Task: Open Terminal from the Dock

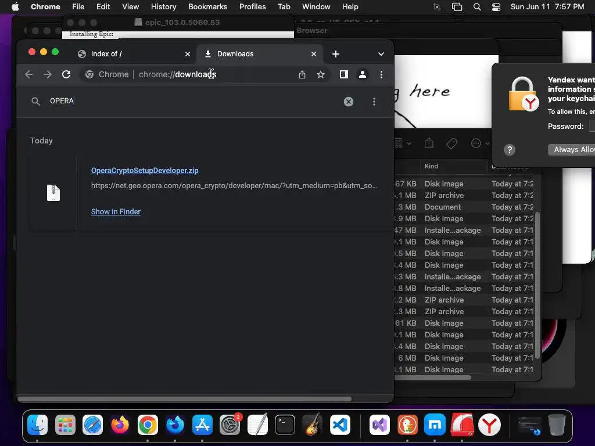Action: [285, 425]
